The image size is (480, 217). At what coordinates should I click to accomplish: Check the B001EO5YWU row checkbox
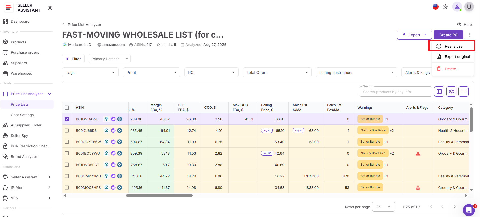click(x=67, y=153)
